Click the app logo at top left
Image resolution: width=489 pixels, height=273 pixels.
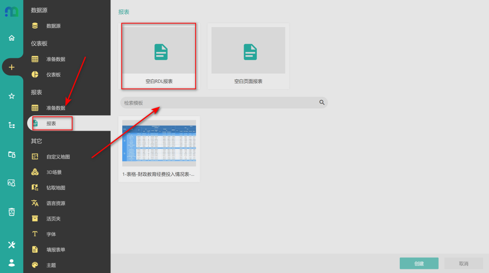click(x=11, y=12)
